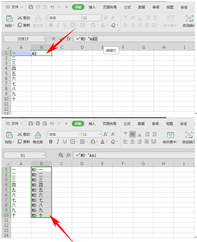Screen dimensions: 197x242
Task: Select the cell containing MD 五
Action: (x=41, y=190)
